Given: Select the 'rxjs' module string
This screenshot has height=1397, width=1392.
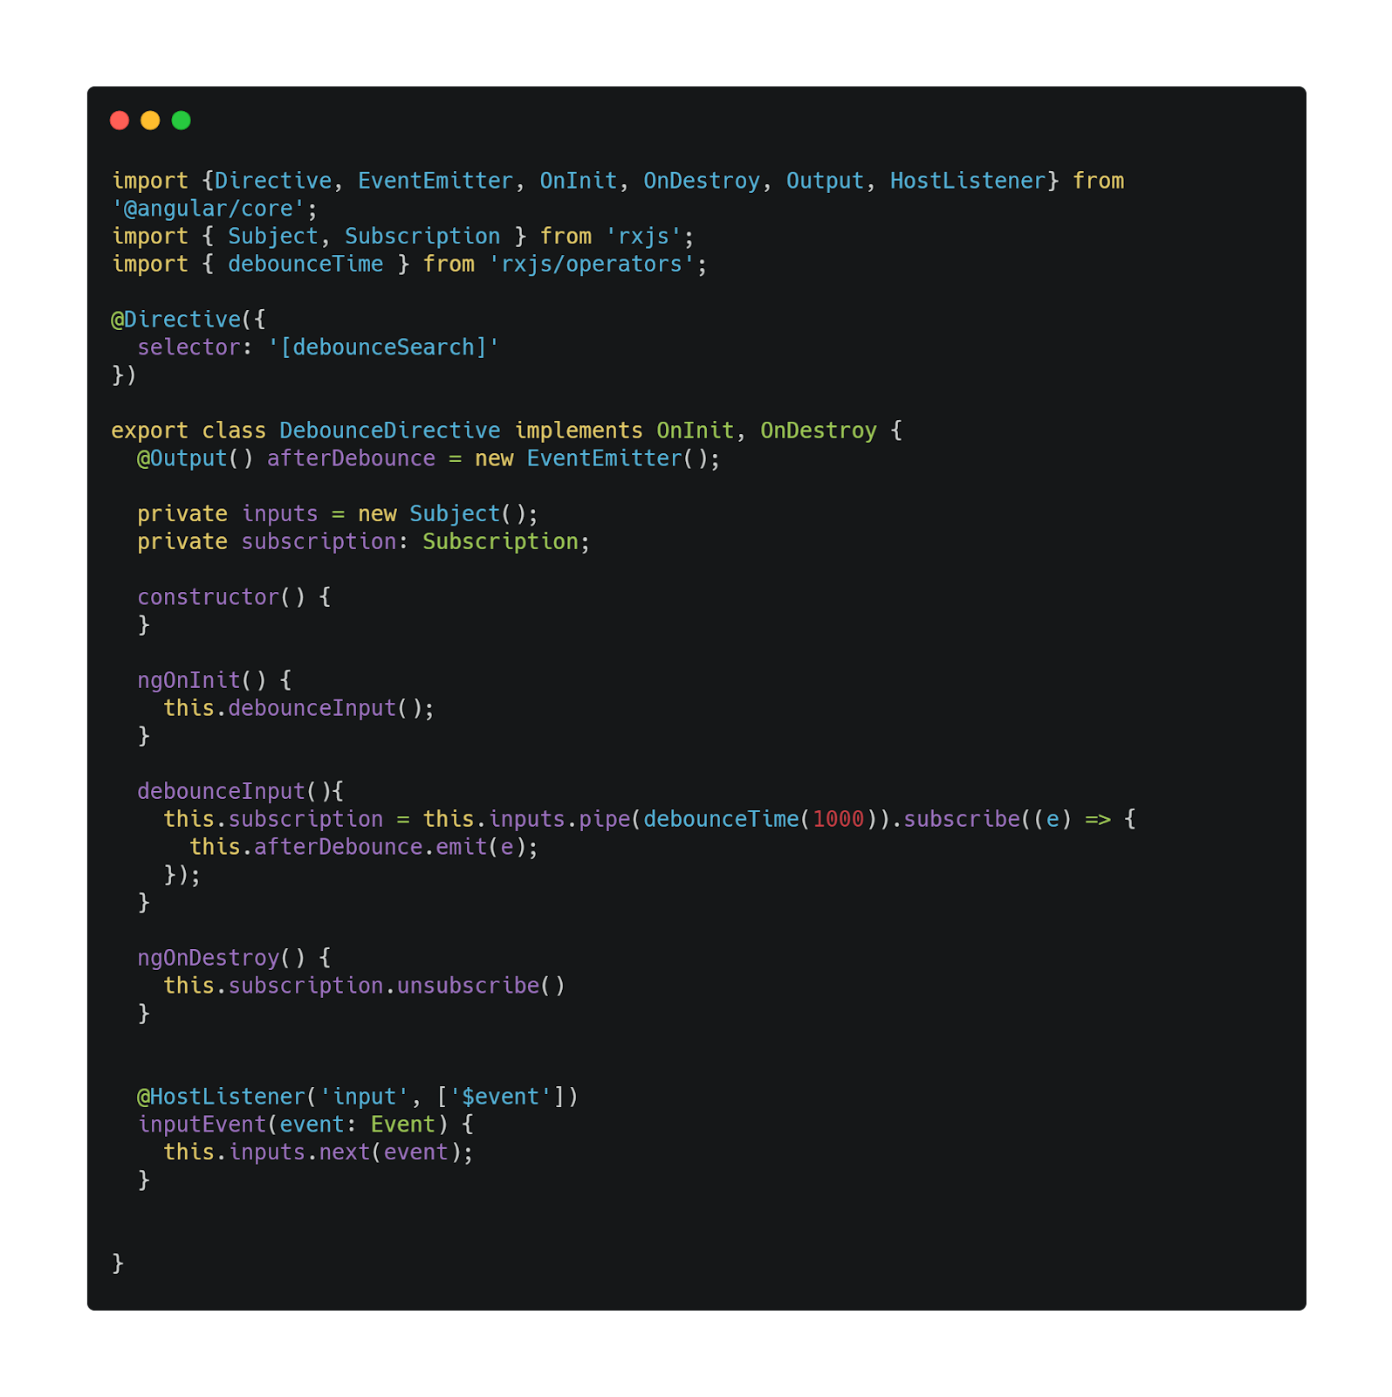Looking at the screenshot, I should click(x=643, y=237).
